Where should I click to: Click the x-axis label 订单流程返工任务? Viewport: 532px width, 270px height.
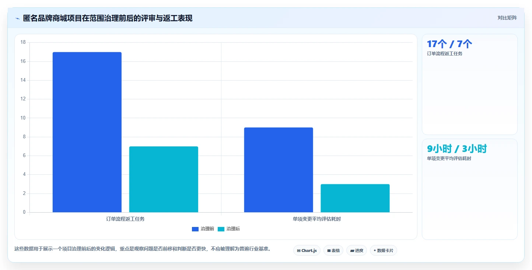(x=125, y=219)
